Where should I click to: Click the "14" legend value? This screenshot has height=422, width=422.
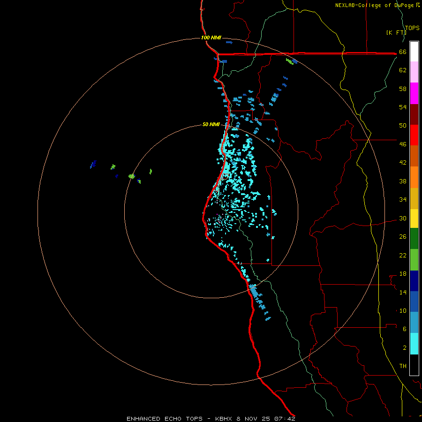point(403,292)
